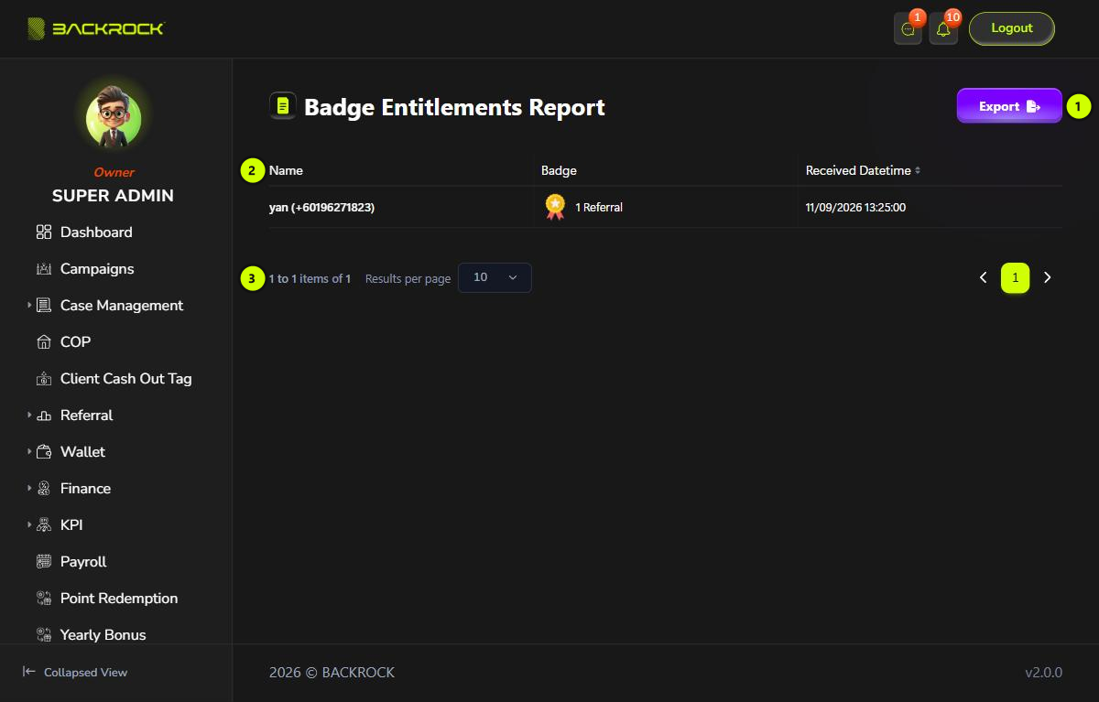The width and height of the screenshot is (1099, 702).
Task: Click the SUPER ADMIN name text
Action: [113, 196]
